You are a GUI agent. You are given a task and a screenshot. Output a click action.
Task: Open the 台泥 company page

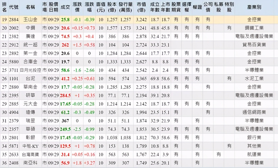pos(30,79)
